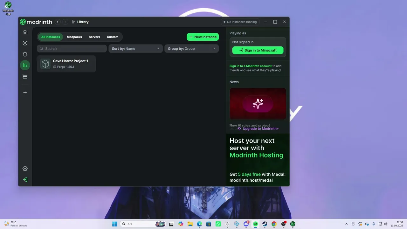Open Spotify from the taskbar

255,224
